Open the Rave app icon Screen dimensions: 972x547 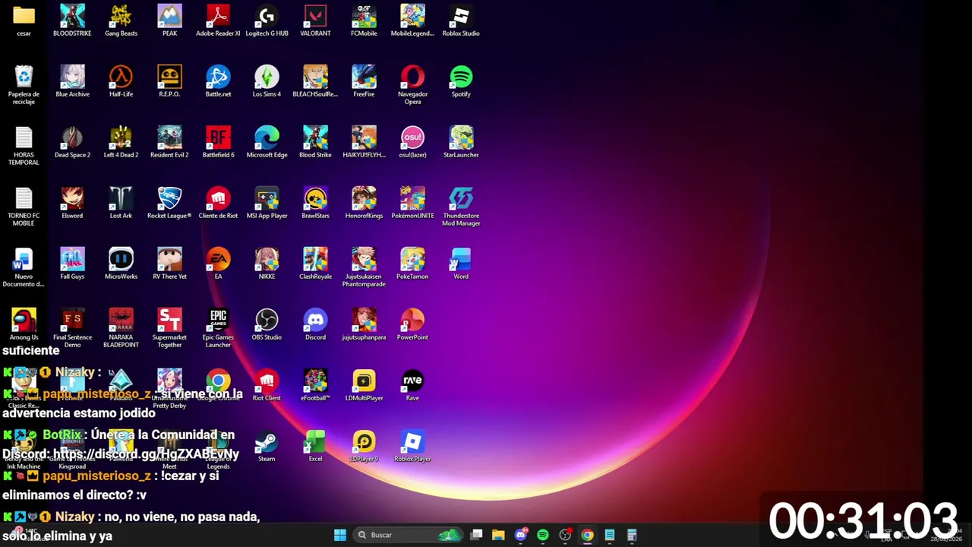click(x=412, y=385)
